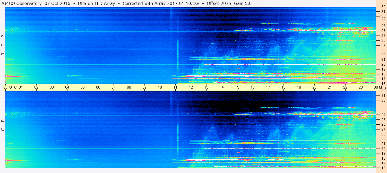Click the 27 MHz tick in upper panel
This screenshot has width=387, height=173.
coord(383,31)
